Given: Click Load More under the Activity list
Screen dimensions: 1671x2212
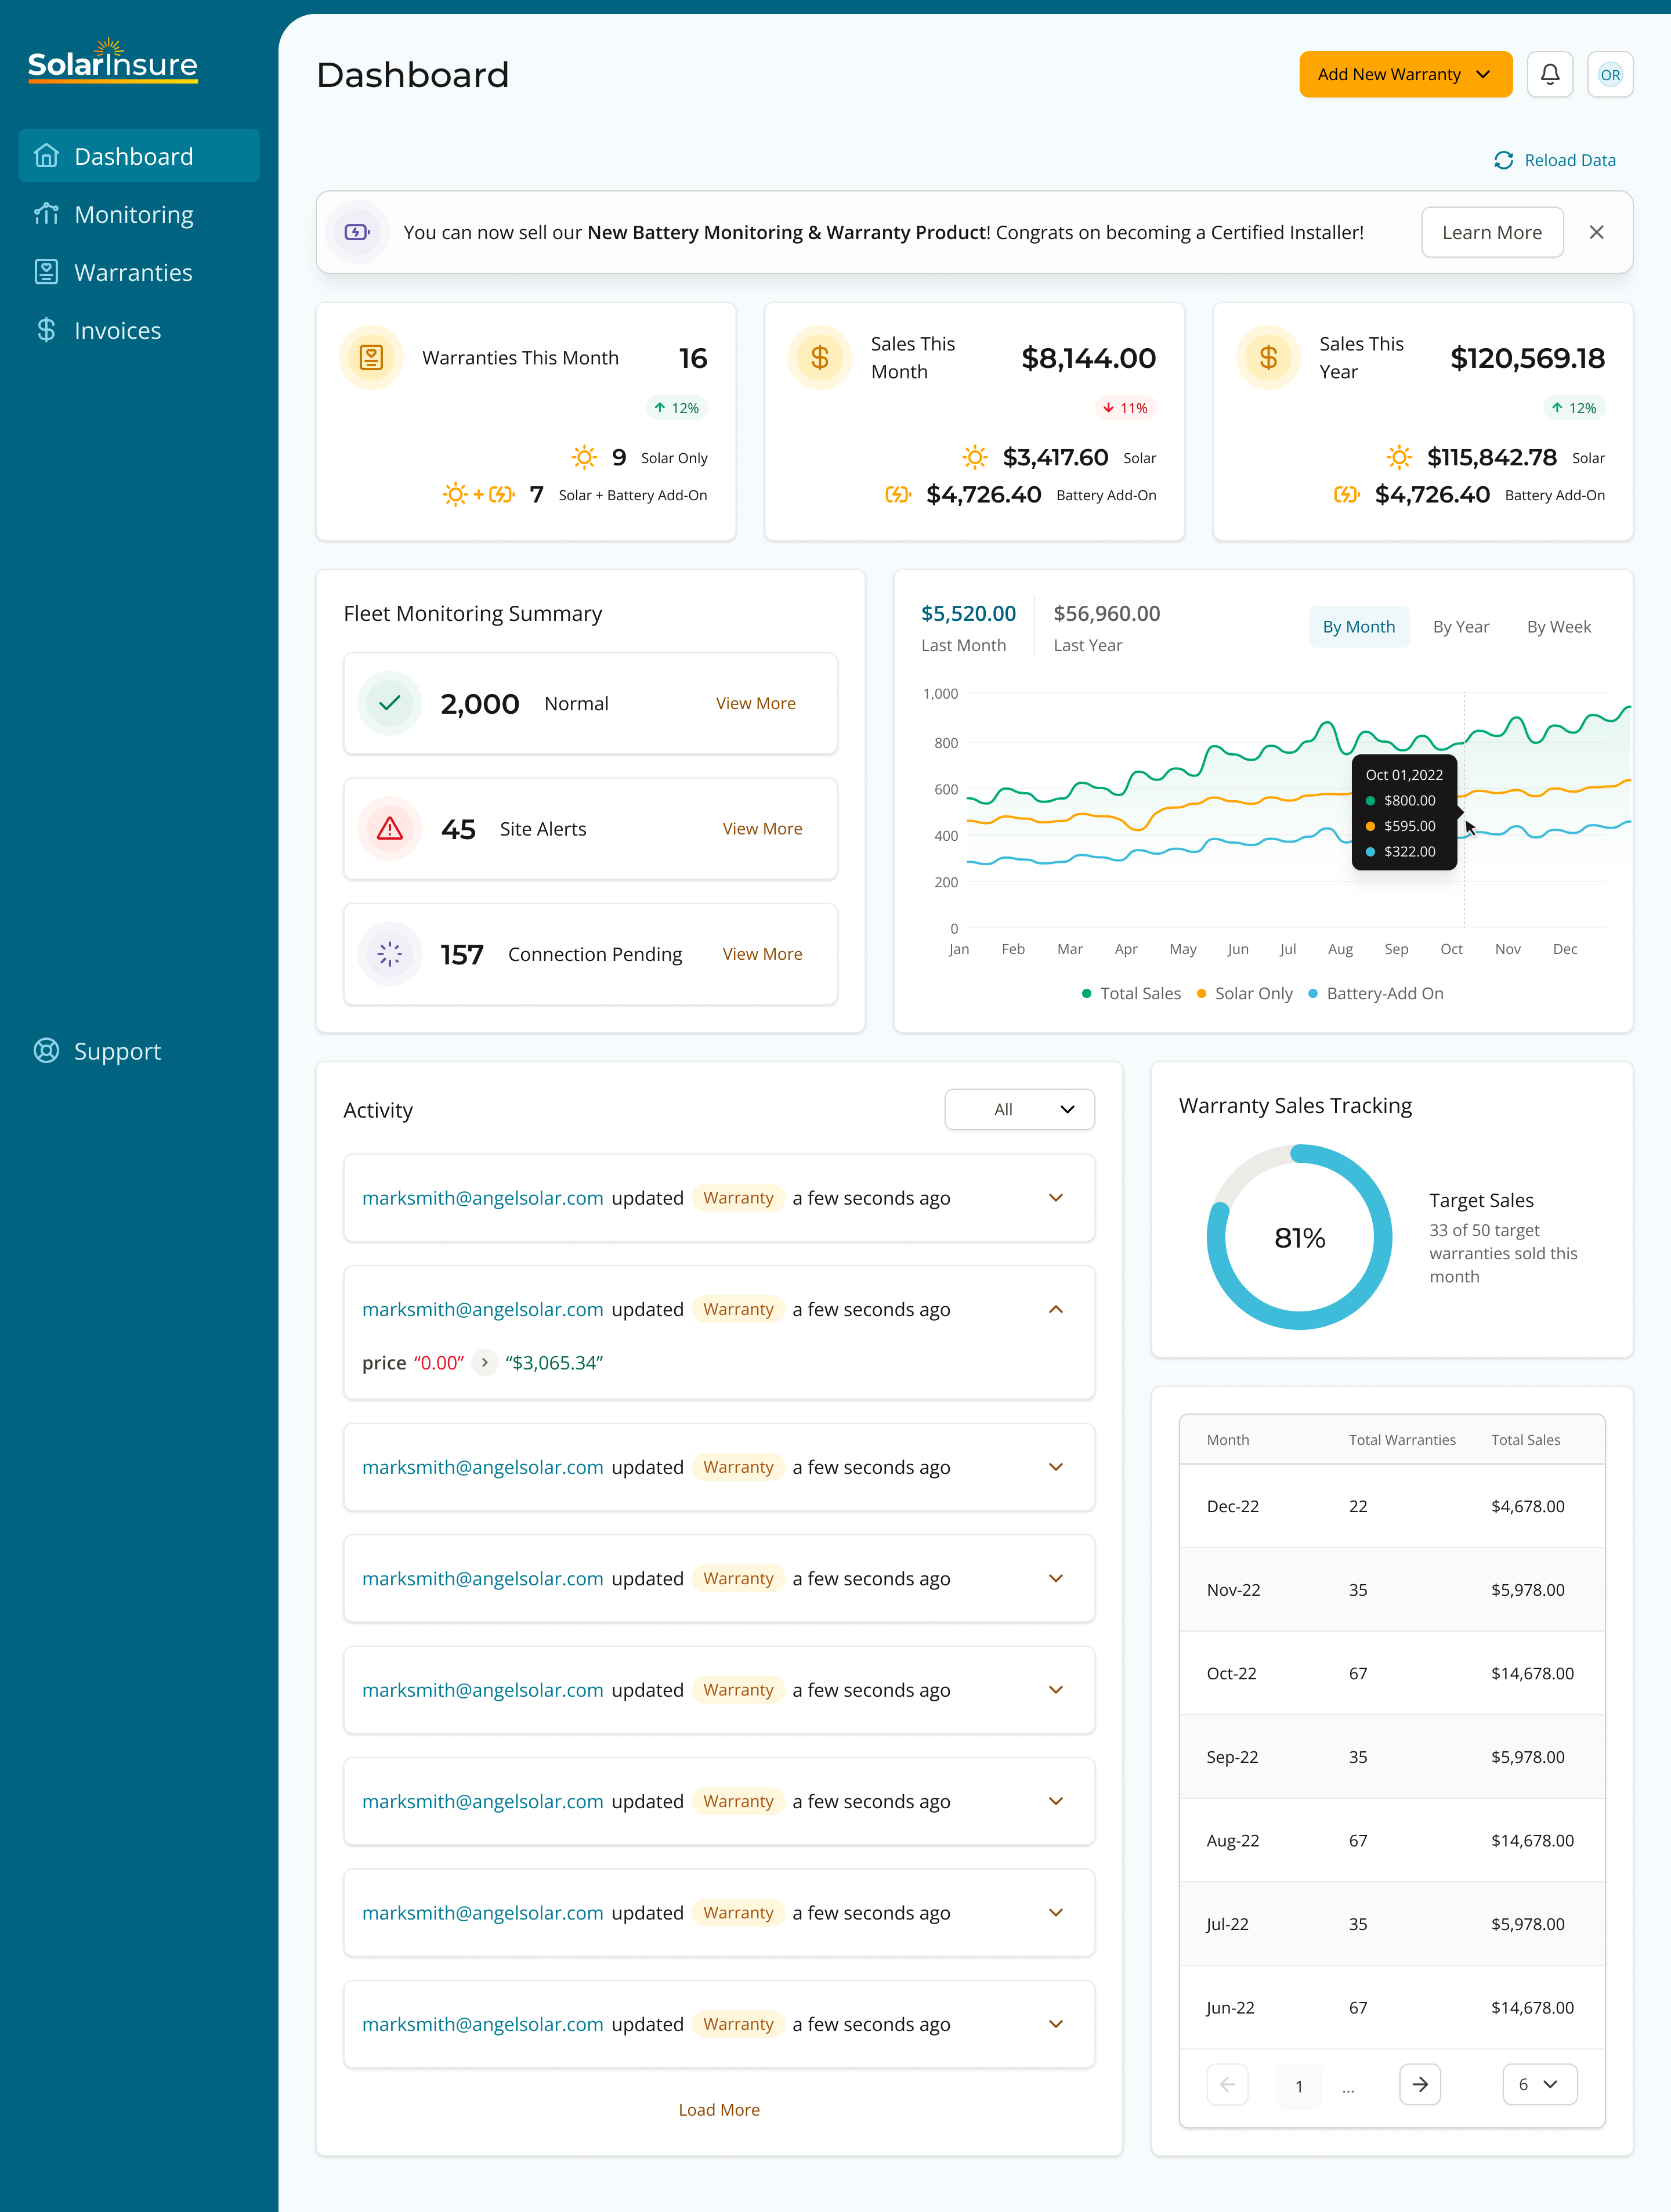Looking at the screenshot, I should 719,2109.
